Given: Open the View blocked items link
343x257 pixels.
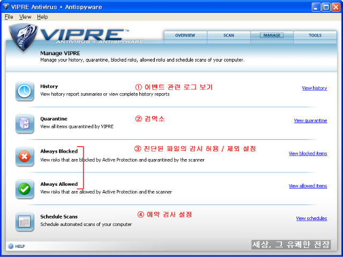Looking at the screenshot, I should (308, 154).
